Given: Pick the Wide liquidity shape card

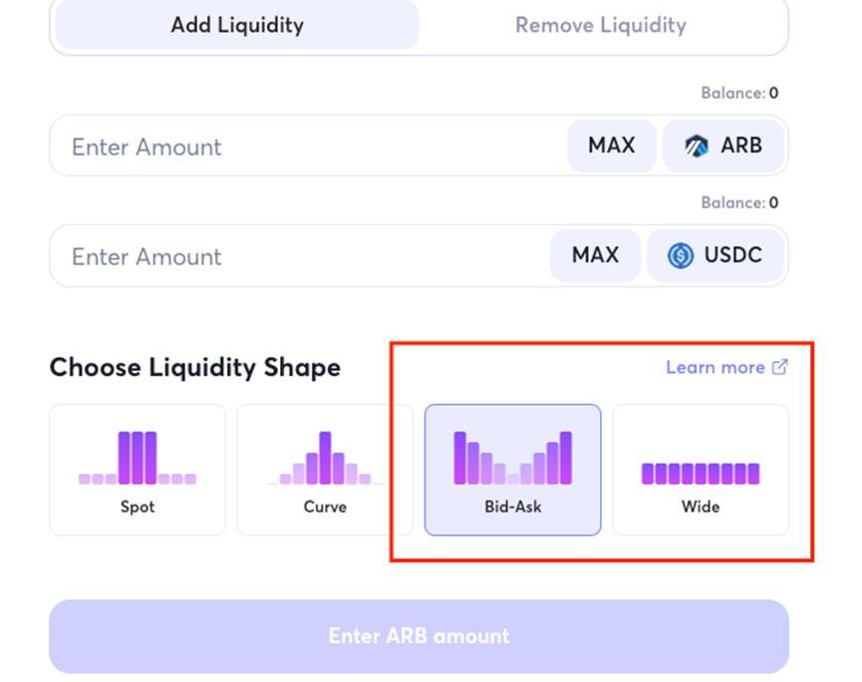Looking at the screenshot, I should click(x=701, y=470).
